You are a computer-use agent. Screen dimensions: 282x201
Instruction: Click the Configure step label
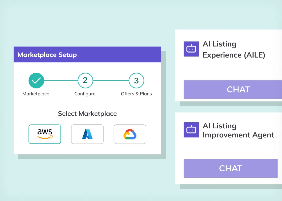[x=85, y=94]
